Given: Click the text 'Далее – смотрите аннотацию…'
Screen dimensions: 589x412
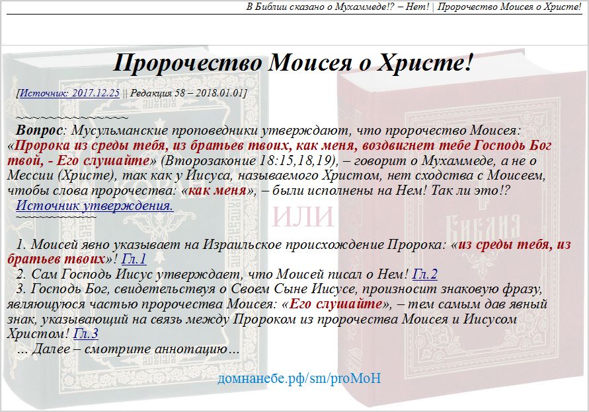Looking at the screenshot, I should 136,349.
